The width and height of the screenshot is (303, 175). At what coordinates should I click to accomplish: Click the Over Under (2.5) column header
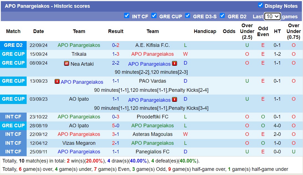tap(247, 31)
